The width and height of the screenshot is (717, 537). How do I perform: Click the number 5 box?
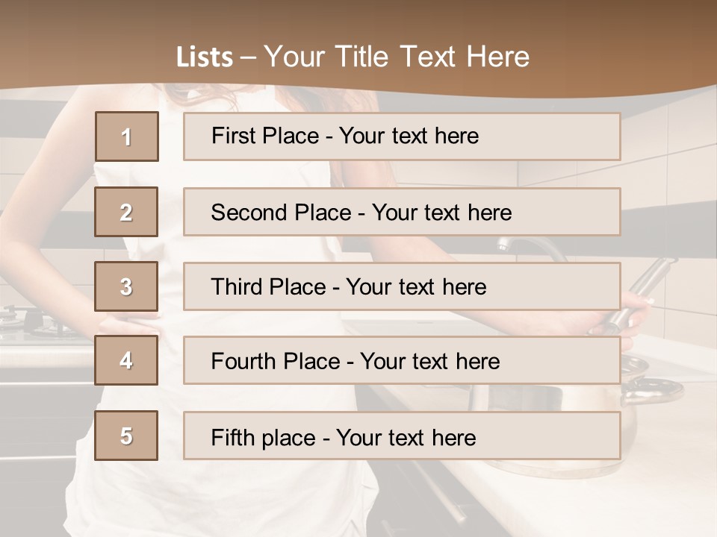point(126,436)
